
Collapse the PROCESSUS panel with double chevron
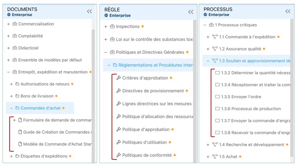click(x=288, y=12)
